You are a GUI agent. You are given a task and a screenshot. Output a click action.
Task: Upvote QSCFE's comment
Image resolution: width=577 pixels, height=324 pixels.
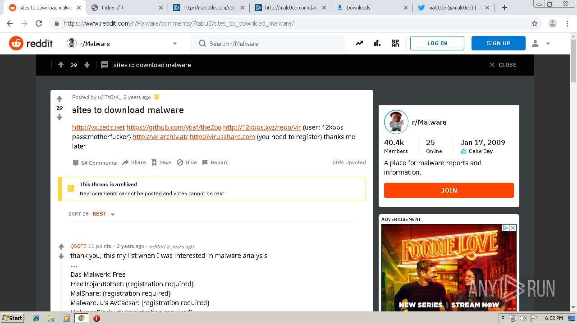(x=61, y=247)
